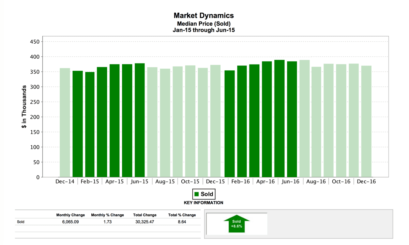This screenshot has width=409, height=245.
Task: Select the May-15 dark green bar
Action: pos(128,121)
